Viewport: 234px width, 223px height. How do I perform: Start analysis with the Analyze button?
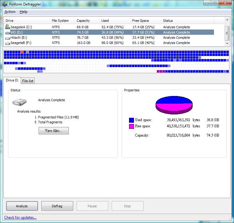coord(22,206)
